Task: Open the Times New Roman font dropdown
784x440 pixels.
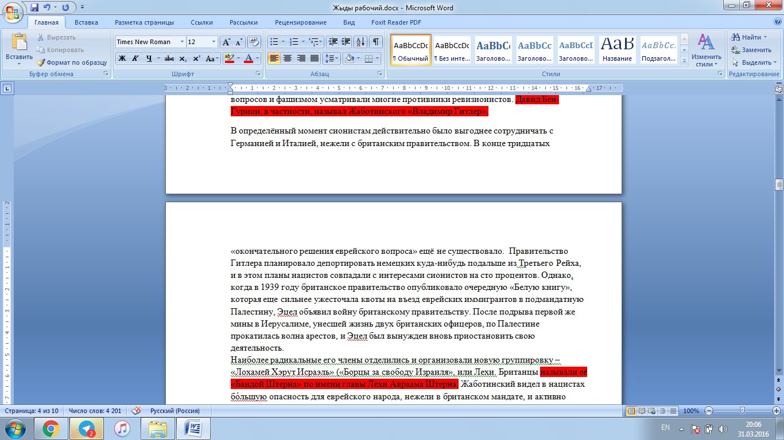Action: coord(183,42)
